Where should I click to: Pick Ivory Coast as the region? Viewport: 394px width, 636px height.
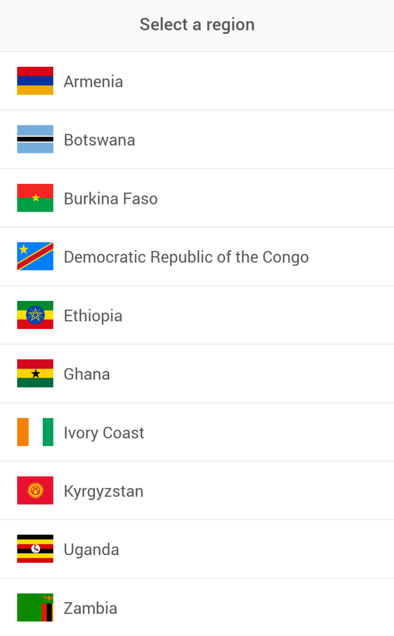104,433
